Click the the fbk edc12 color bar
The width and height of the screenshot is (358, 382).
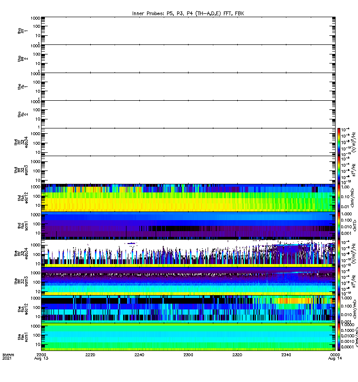[339, 309]
